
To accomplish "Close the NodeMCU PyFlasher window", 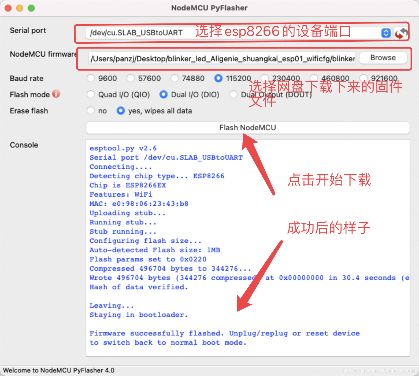I will tap(8, 8).
